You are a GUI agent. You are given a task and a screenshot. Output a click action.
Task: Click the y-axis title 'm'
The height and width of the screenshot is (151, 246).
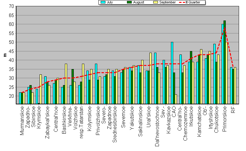[5, 55]
